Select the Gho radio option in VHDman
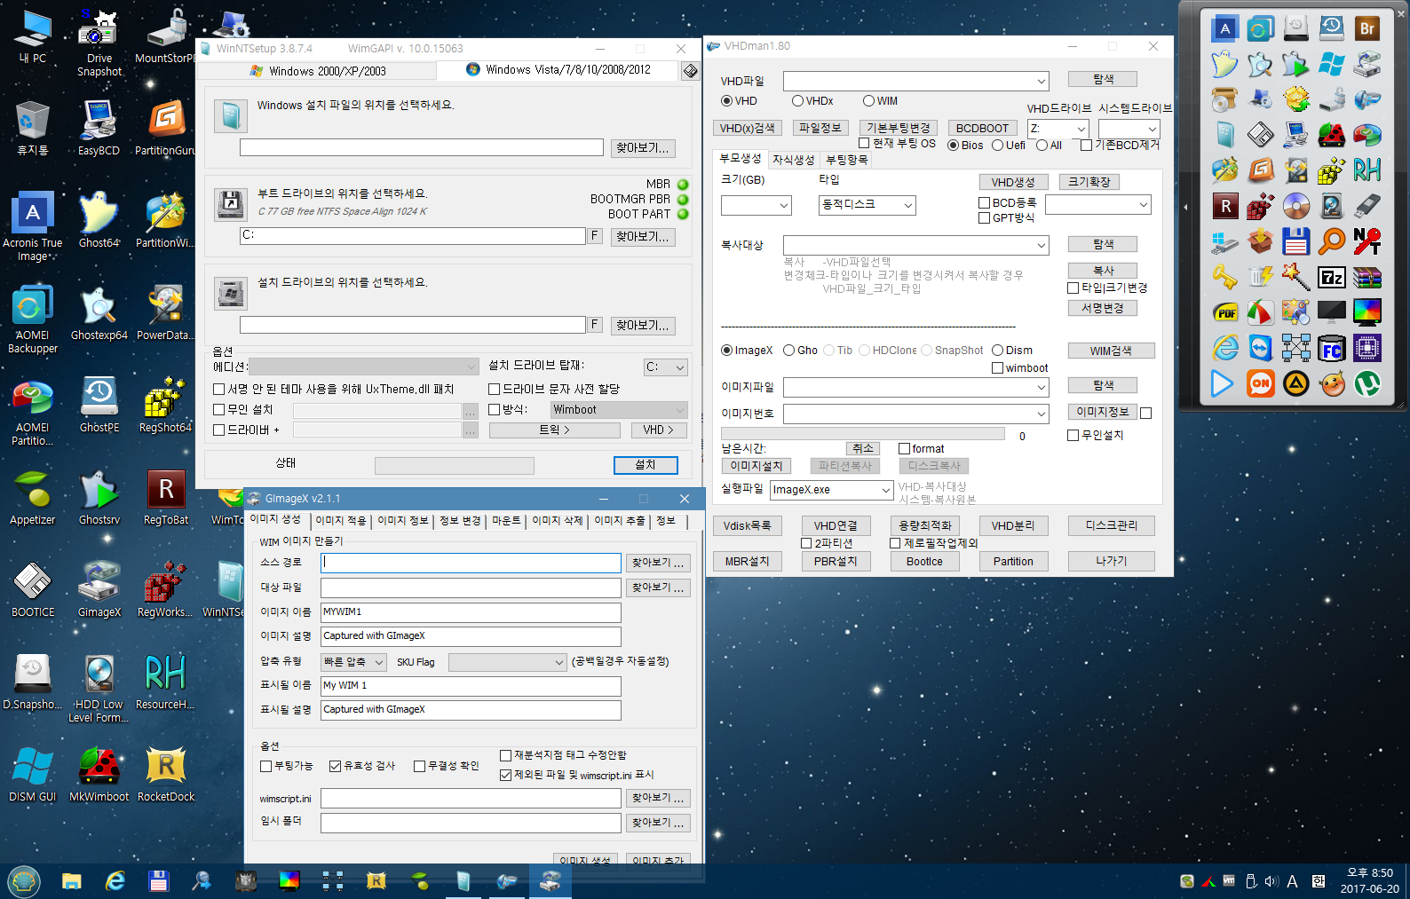This screenshot has height=899, width=1410. click(x=800, y=351)
